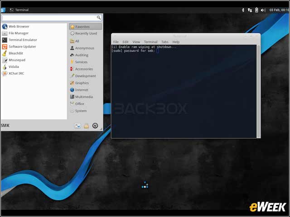This screenshot has width=290, height=217.
Task: Browse the Office category
Action: [86, 104]
